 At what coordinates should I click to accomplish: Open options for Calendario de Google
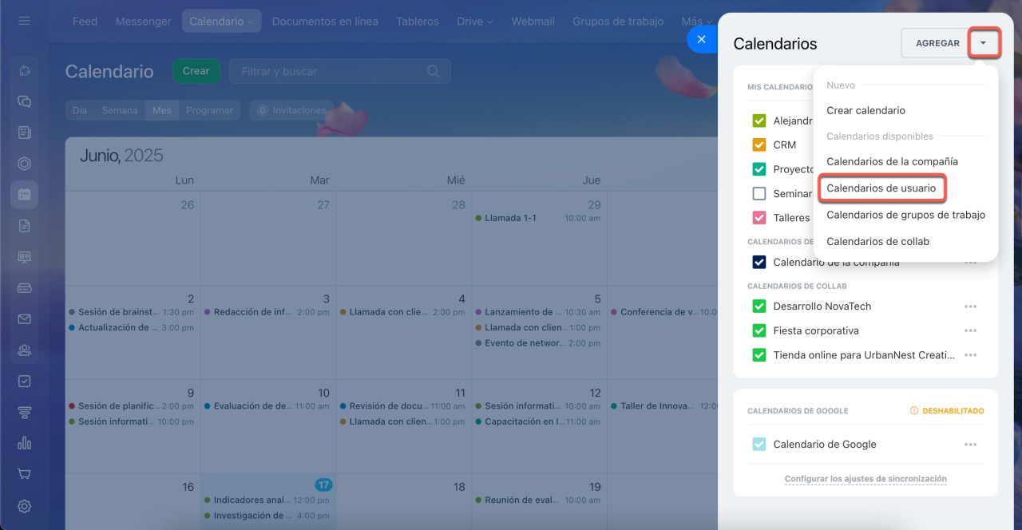click(x=970, y=445)
